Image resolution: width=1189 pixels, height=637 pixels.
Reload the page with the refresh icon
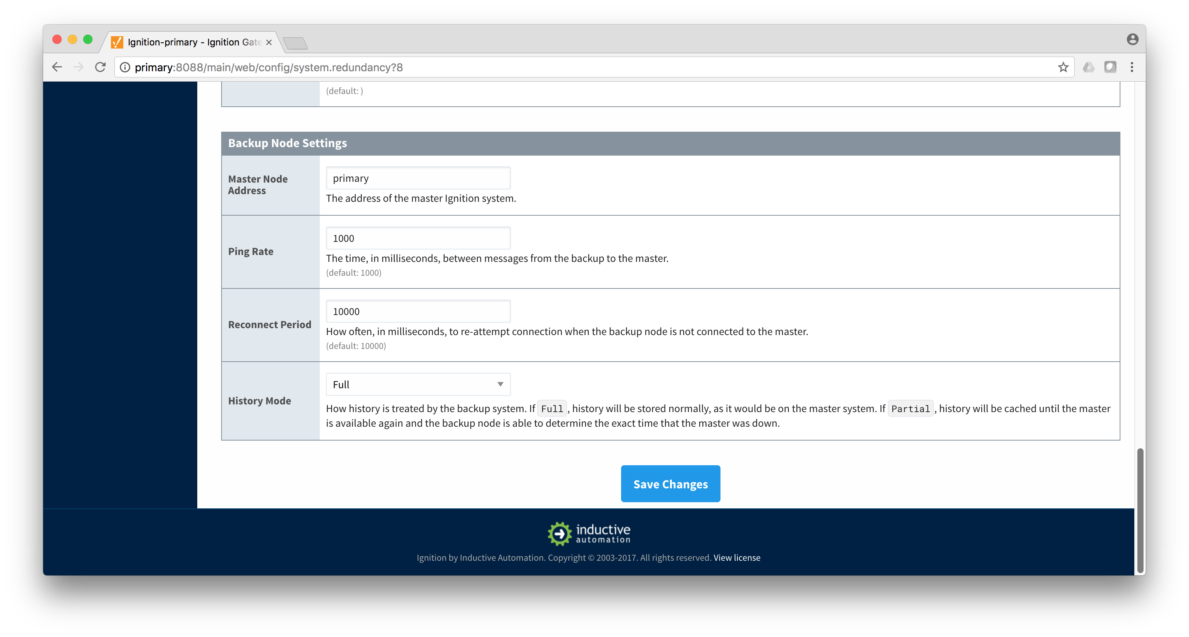pyautogui.click(x=100, y=67)
